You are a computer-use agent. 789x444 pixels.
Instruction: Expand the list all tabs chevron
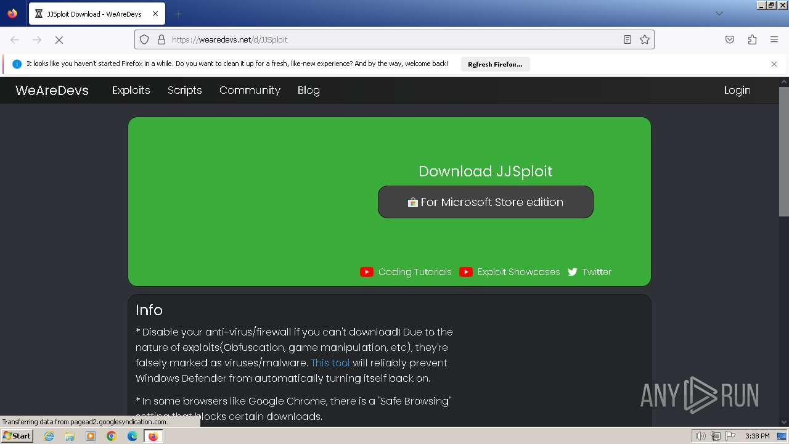pos(719,14)
